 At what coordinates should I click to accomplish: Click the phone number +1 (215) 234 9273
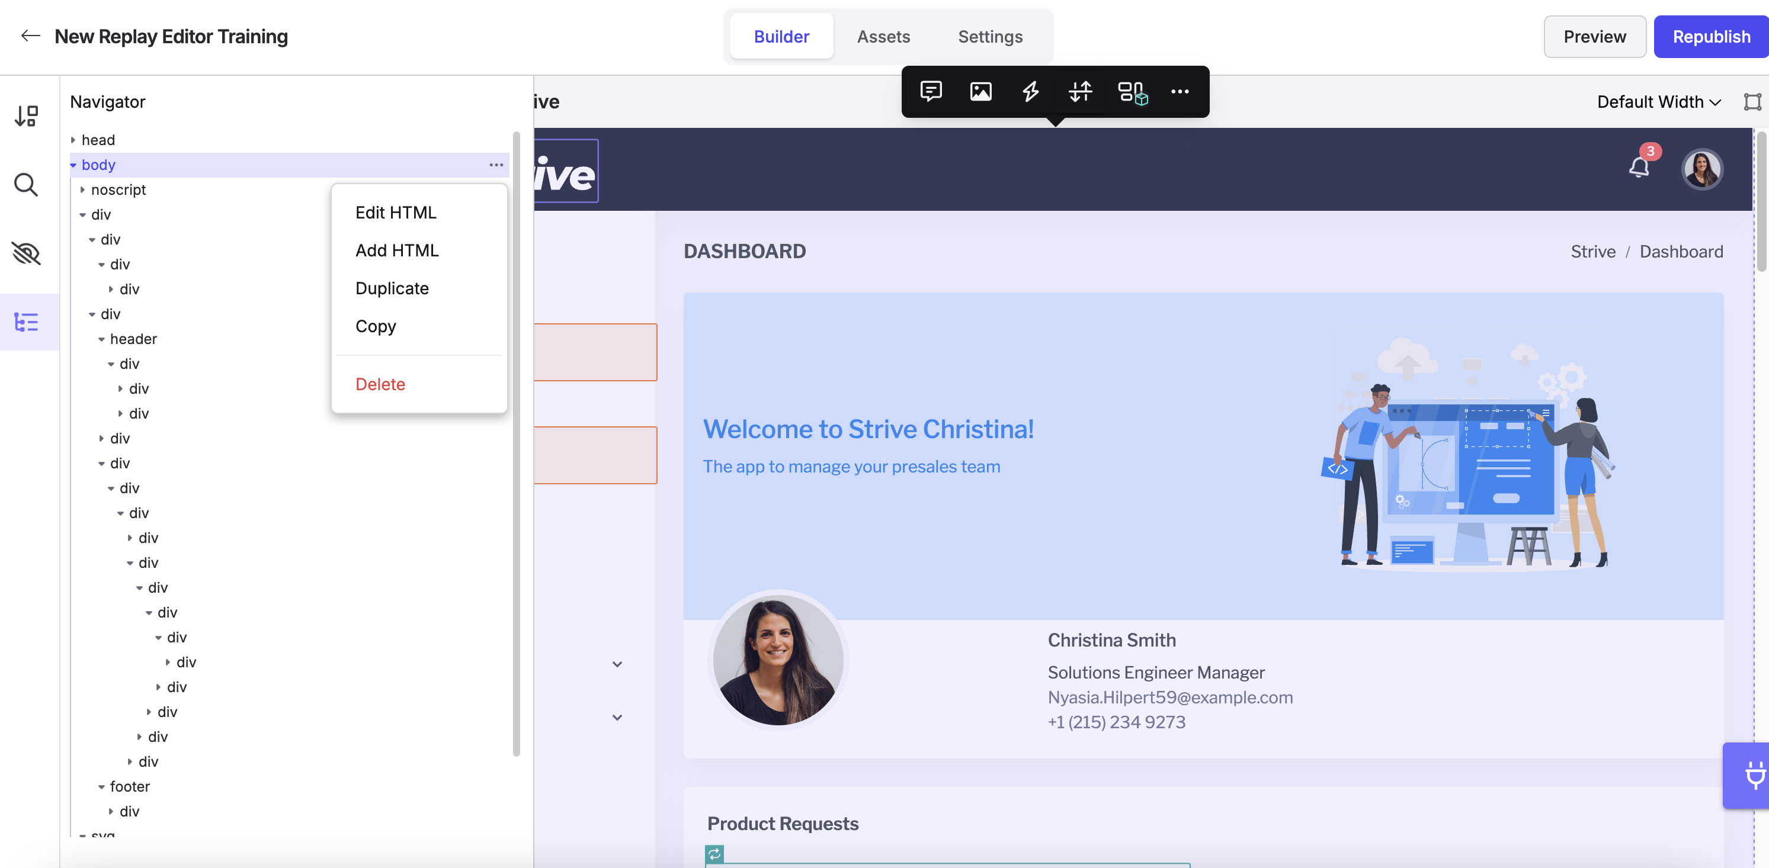coord(1116,721)
